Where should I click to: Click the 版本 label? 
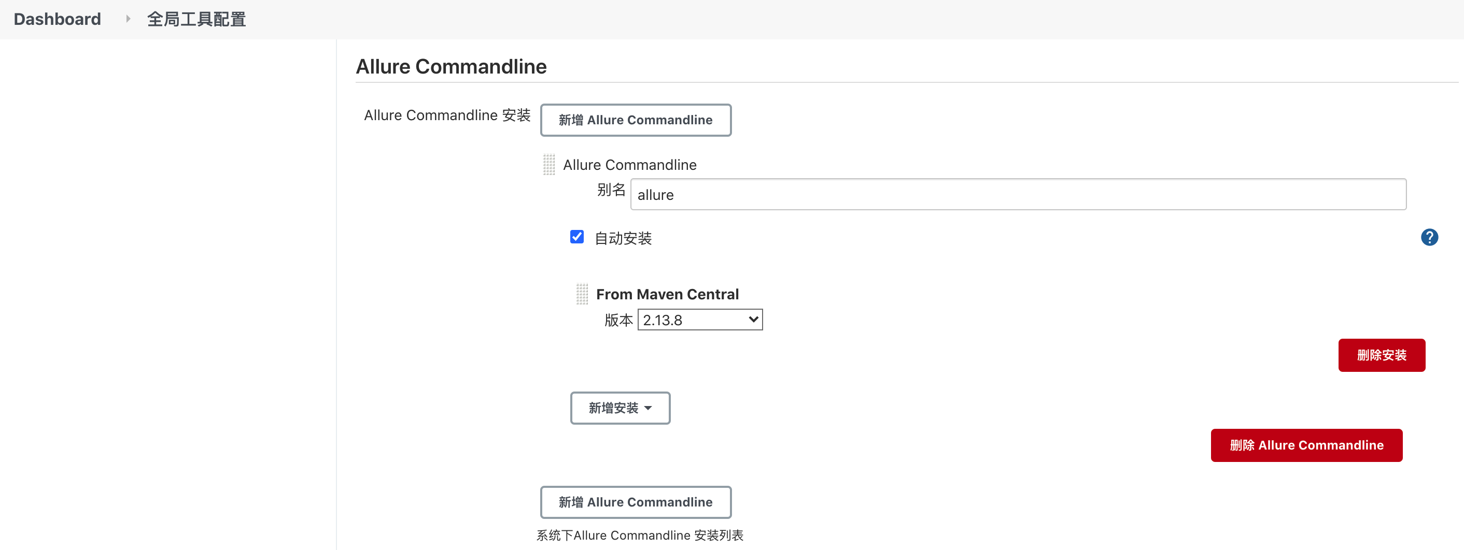(x=618, y=320)
